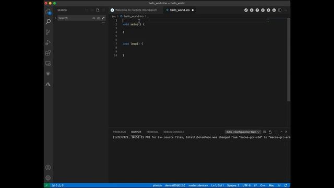Clear the output panel list icon
This screenshot has width=334, height=188.
(265, 132)
